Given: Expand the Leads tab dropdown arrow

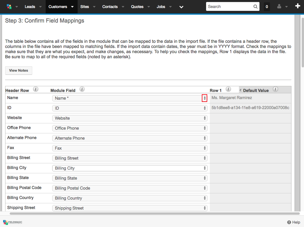Looking at the screenshot, I should point(40,7).
